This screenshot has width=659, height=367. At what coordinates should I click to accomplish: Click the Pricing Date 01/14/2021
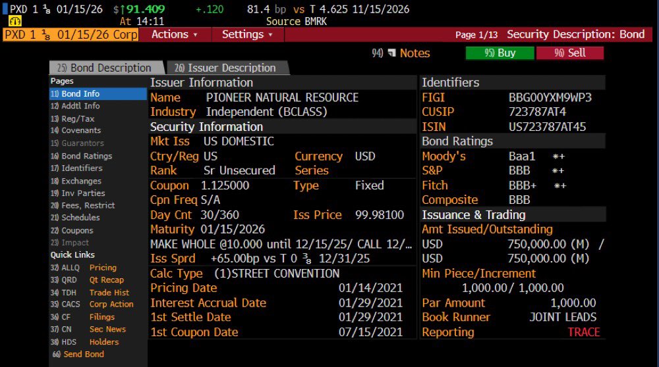pyautogui.click(x=370, y=288)
